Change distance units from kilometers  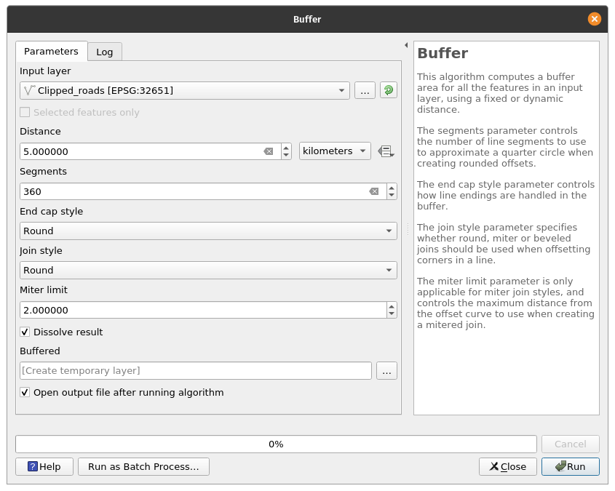335,151
